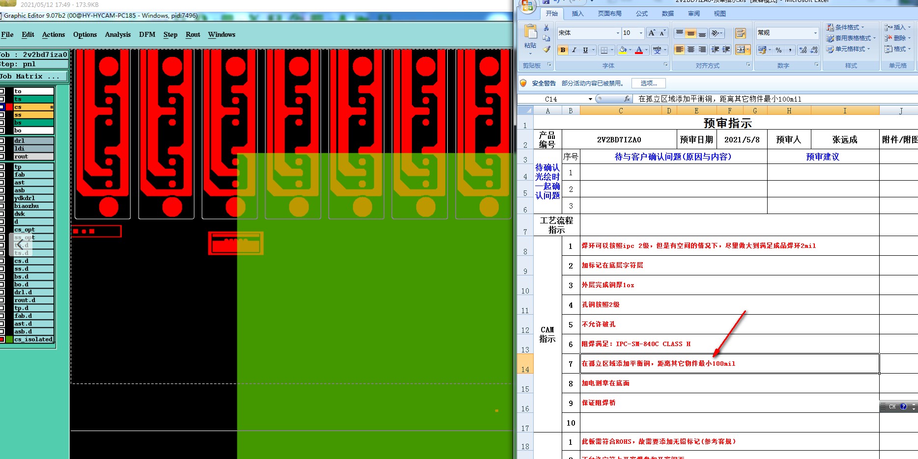This screenshot has width=918, height=459.
Task: Open the Alignment (对齐方式) group dialog launcher
Action: click(748, 64)
